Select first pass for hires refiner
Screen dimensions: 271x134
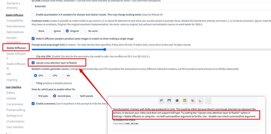[41, 96]
